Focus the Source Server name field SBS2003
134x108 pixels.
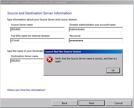(x=37, y=30)
